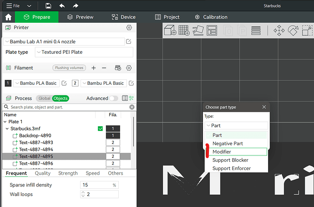Switch process view to Global

point(44,98)
